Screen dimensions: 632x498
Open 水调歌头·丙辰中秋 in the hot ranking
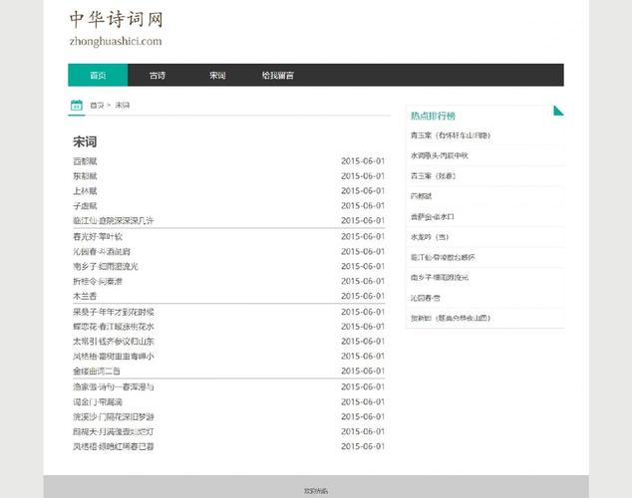click(x=439, y=155)
